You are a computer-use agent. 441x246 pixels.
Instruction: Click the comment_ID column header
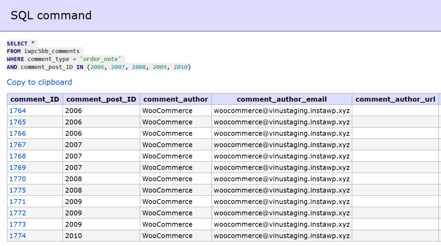35,99
